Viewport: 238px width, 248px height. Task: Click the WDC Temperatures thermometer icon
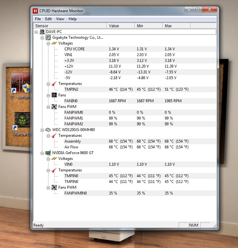[54, 136]
